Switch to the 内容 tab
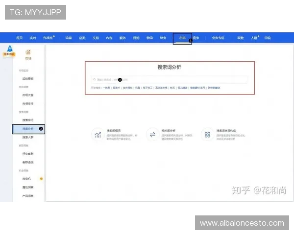The image size is (294, 235). coord(109,38)
